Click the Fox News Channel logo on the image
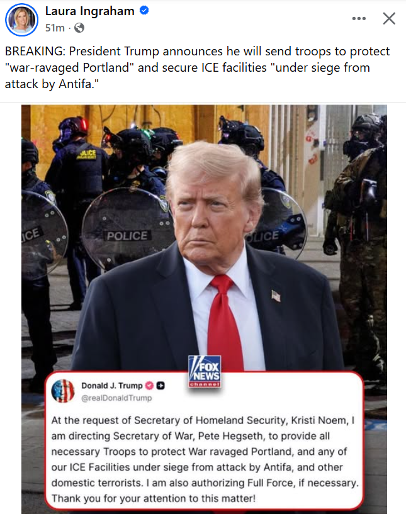This screenshot has height=514, width=406. (205, 371)
